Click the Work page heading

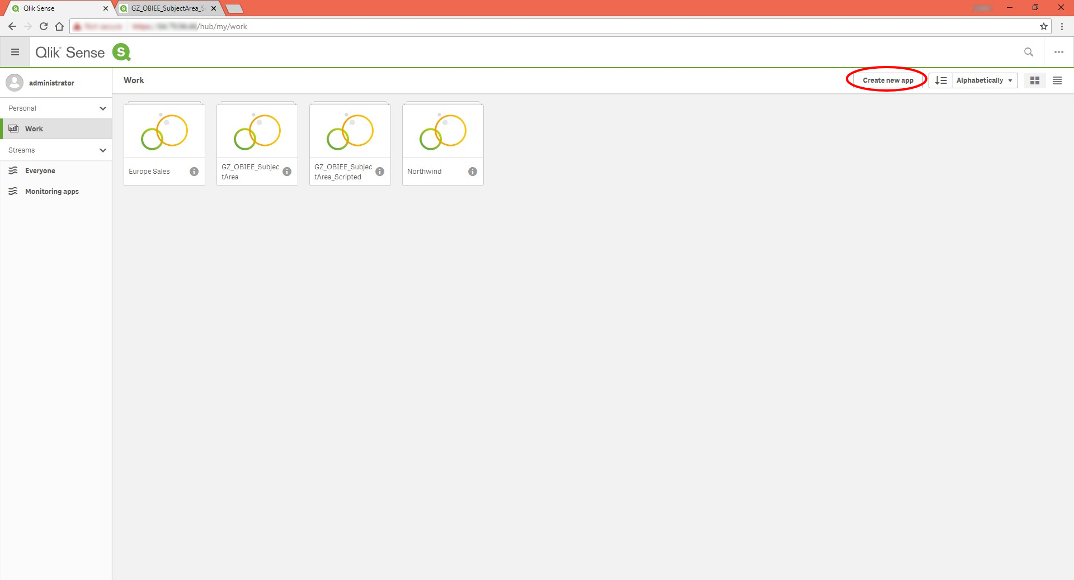click(x=134, y=80)
